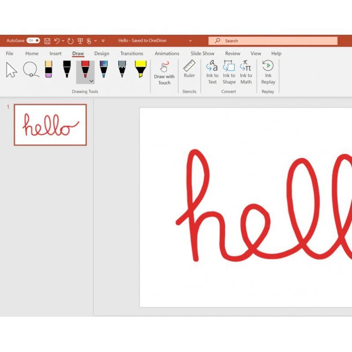Open the red pen thickness dropdown

tap(91, 81)
